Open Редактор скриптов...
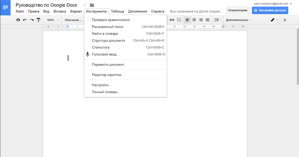 click(126, 75)
